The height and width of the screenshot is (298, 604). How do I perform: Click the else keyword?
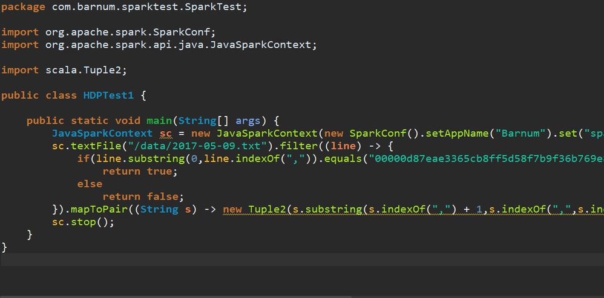[x=90, y=184]
